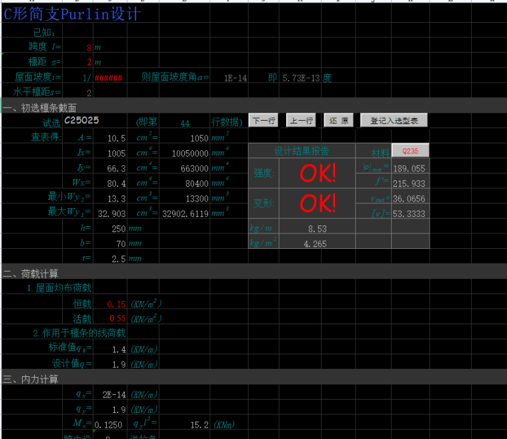Click the section header 三、内力计算
507x439 pixels.
click(31, 379)
